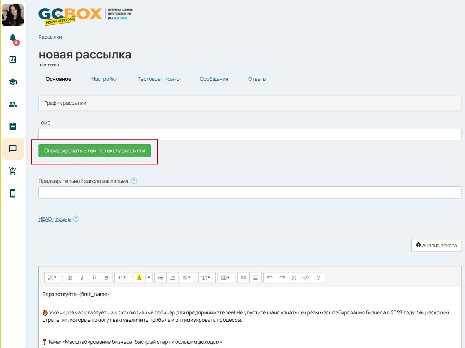
Task: Toggle bold formatting in the editor
Action: pyautogui.click(x=70, y=278)
